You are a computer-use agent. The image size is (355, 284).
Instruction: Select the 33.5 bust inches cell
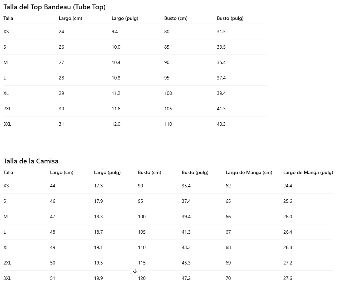pyautogui.click(x=221, y=47)
